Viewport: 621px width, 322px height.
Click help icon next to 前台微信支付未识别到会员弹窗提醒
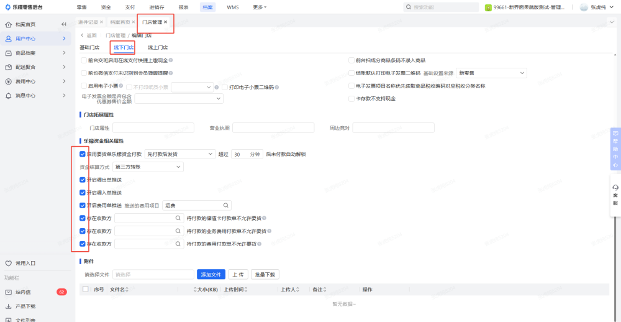click(171, 73)
